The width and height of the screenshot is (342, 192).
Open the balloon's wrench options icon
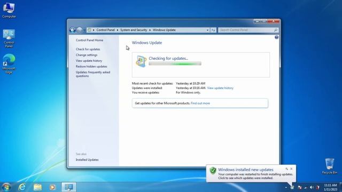(286, 169)
